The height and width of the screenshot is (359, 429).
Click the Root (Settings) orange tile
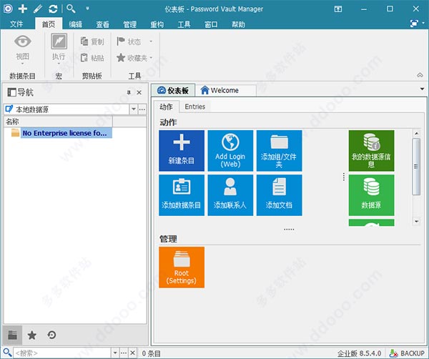pyautogui.click(x=182, y=267)
